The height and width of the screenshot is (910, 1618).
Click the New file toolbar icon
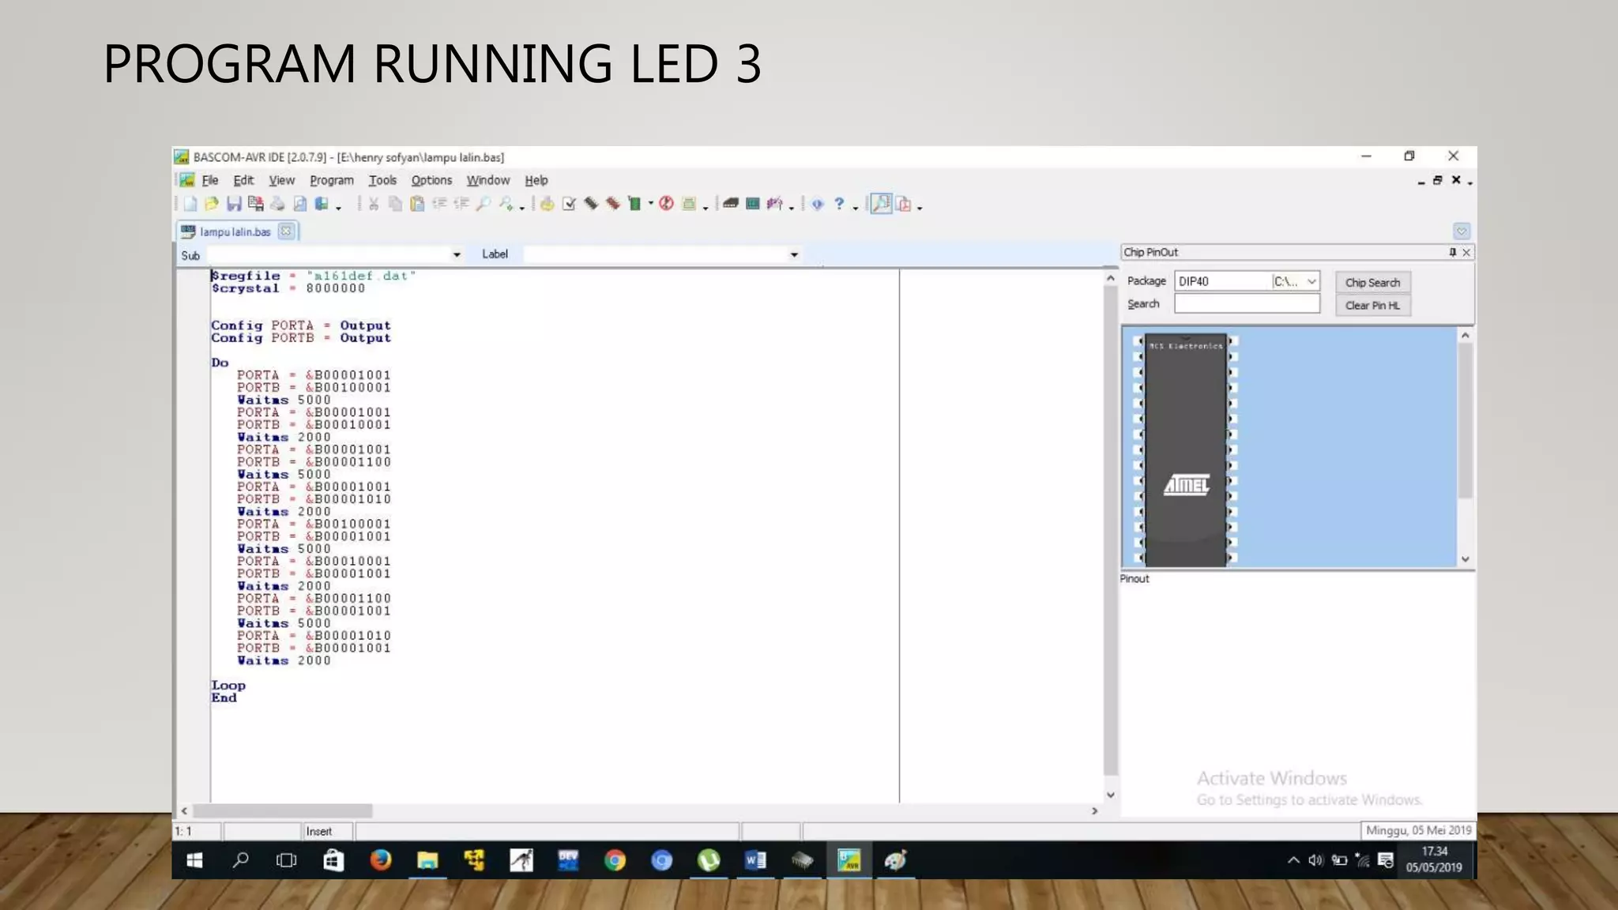[x=190, y=204]
